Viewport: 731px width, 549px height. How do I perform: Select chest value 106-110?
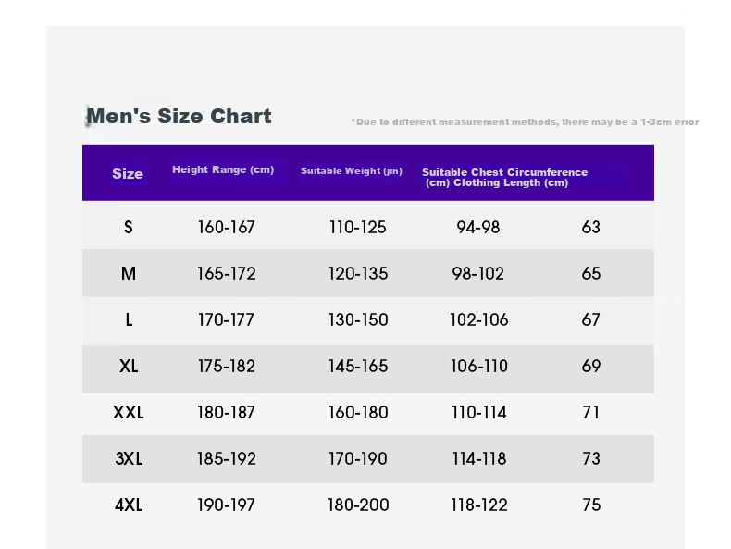[x=478, y=367]
